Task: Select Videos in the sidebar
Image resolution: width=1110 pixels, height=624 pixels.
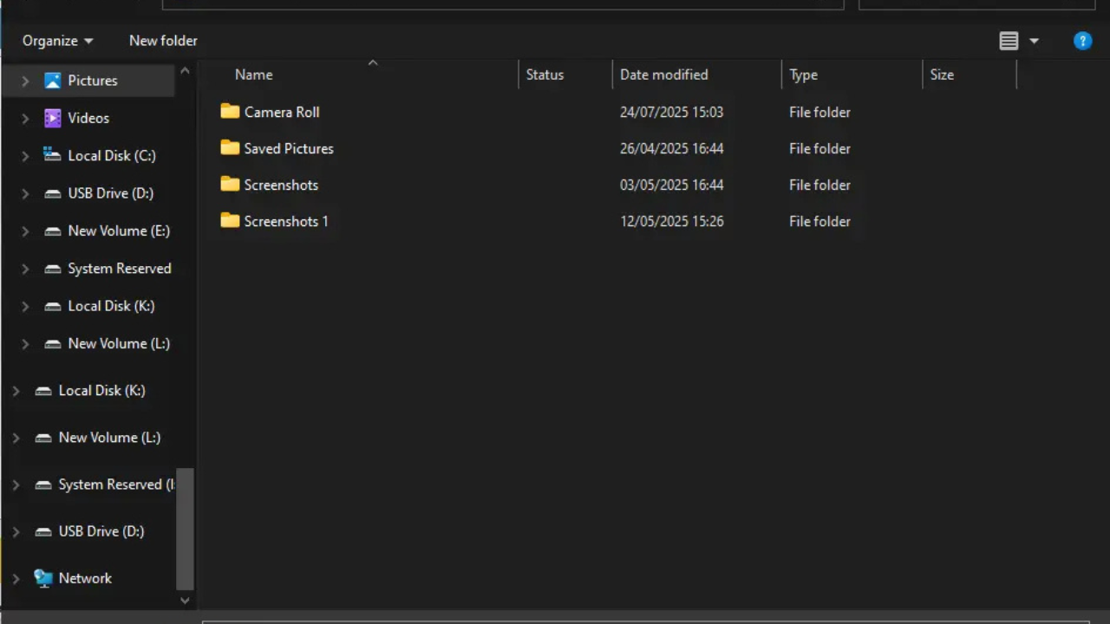Action: (x=88, y=118)
